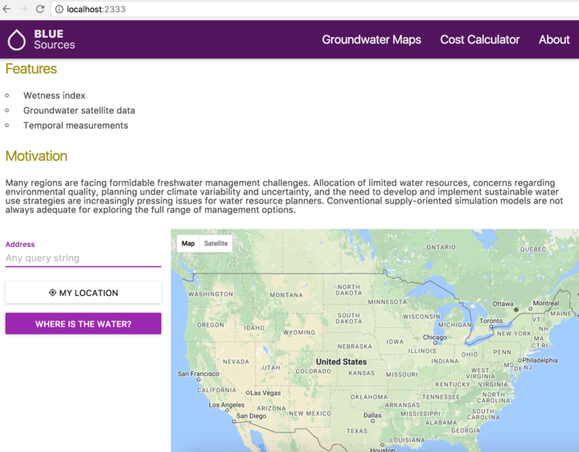Select the Map view type
This screenshot has width=579, height=452.
[188, 244]
